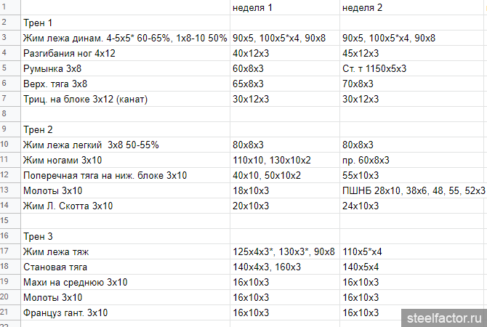487x327 pixels.
Task: Click cell 'Жим лежа легкий 3х8 50-55%'
Action: (124, 145)
